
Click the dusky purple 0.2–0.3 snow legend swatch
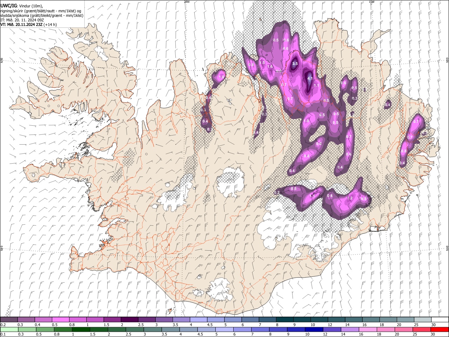tap(9, 320)
